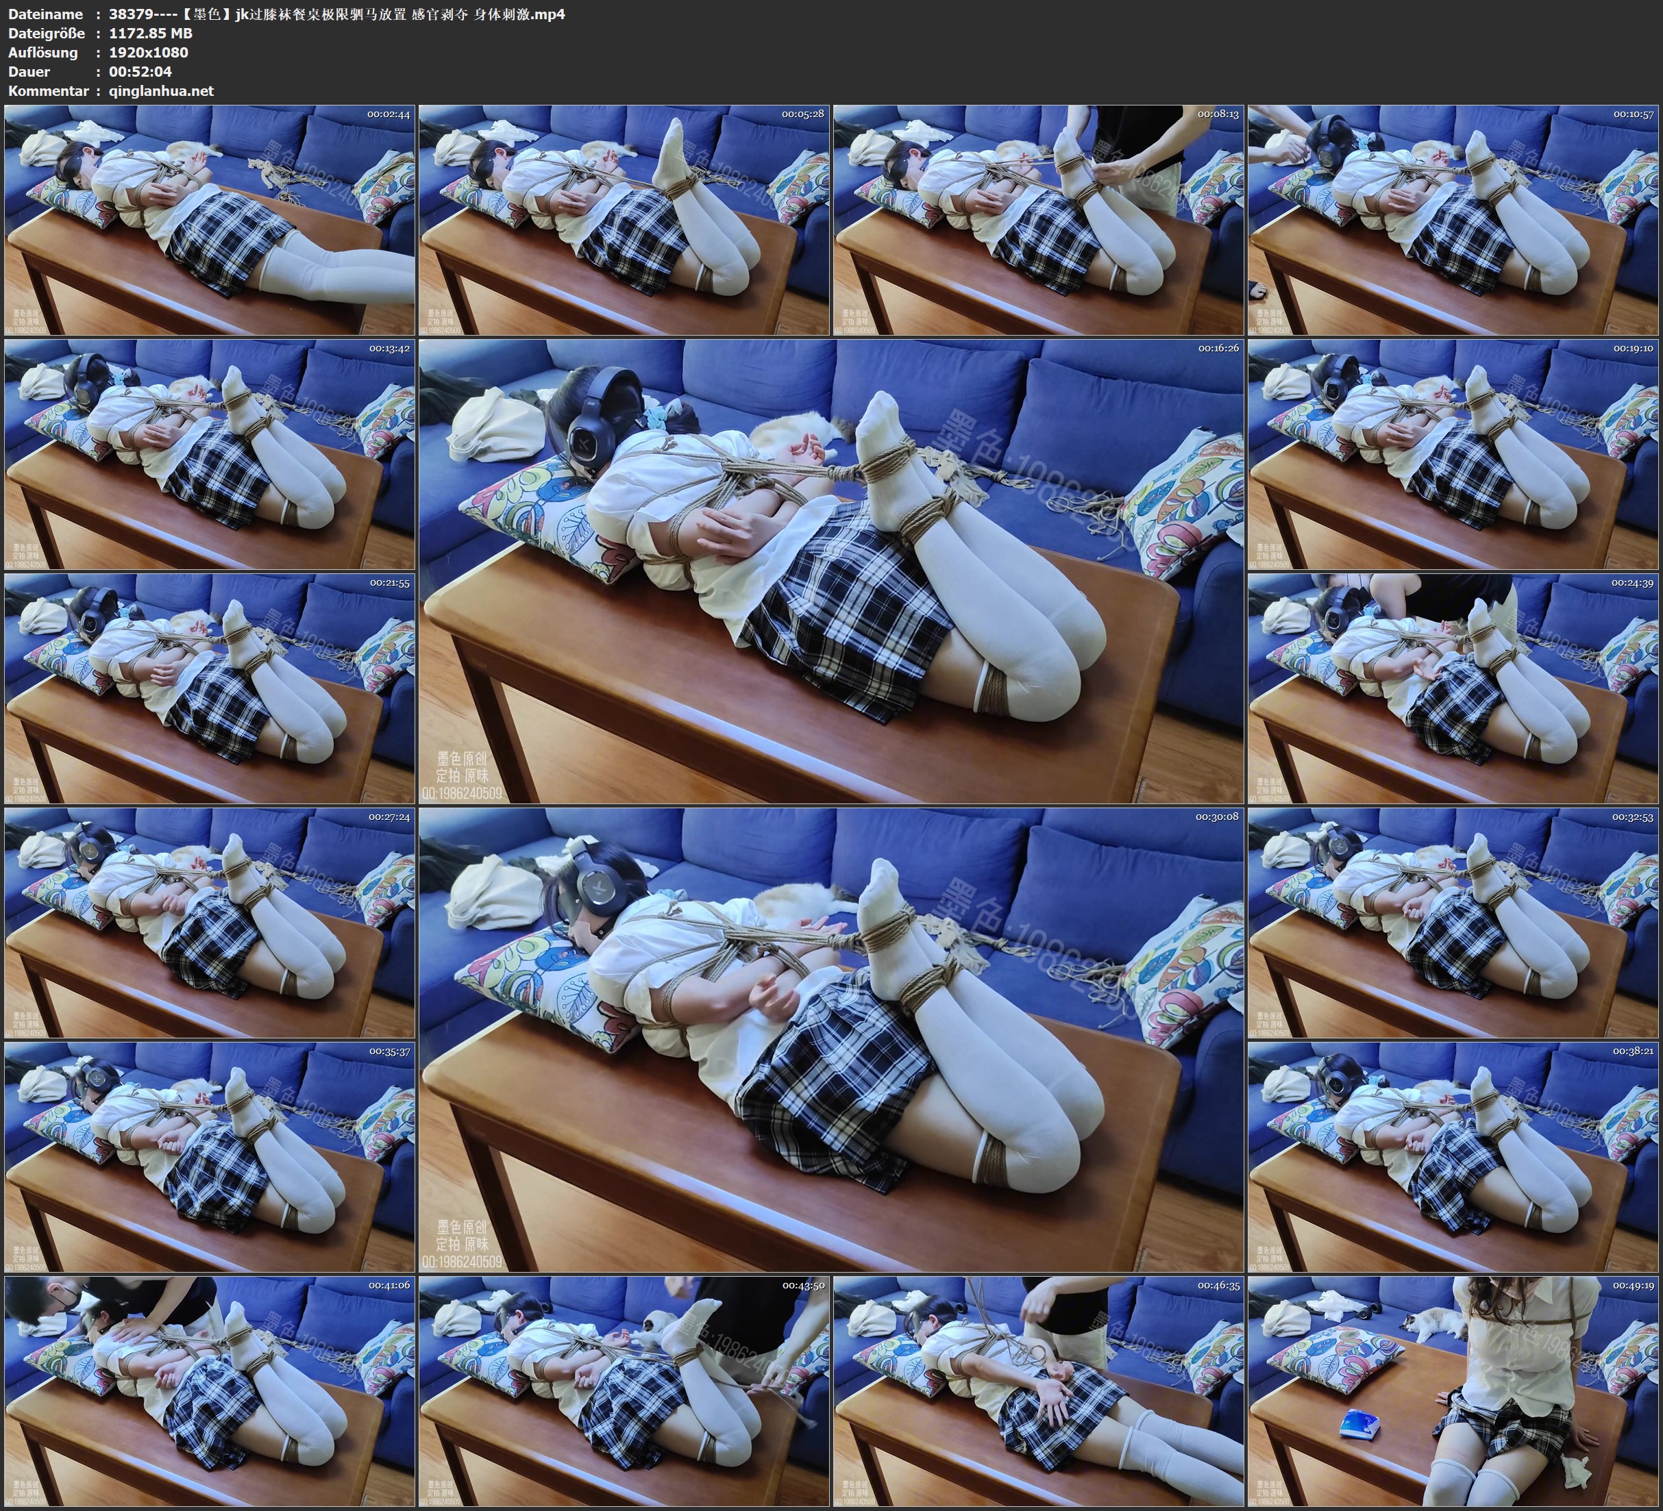Image resolution: width=1663 pixels, height=1511 pixels.
Task: Open the large 00:16:26 thumbnail
Action: coord(830,571)
